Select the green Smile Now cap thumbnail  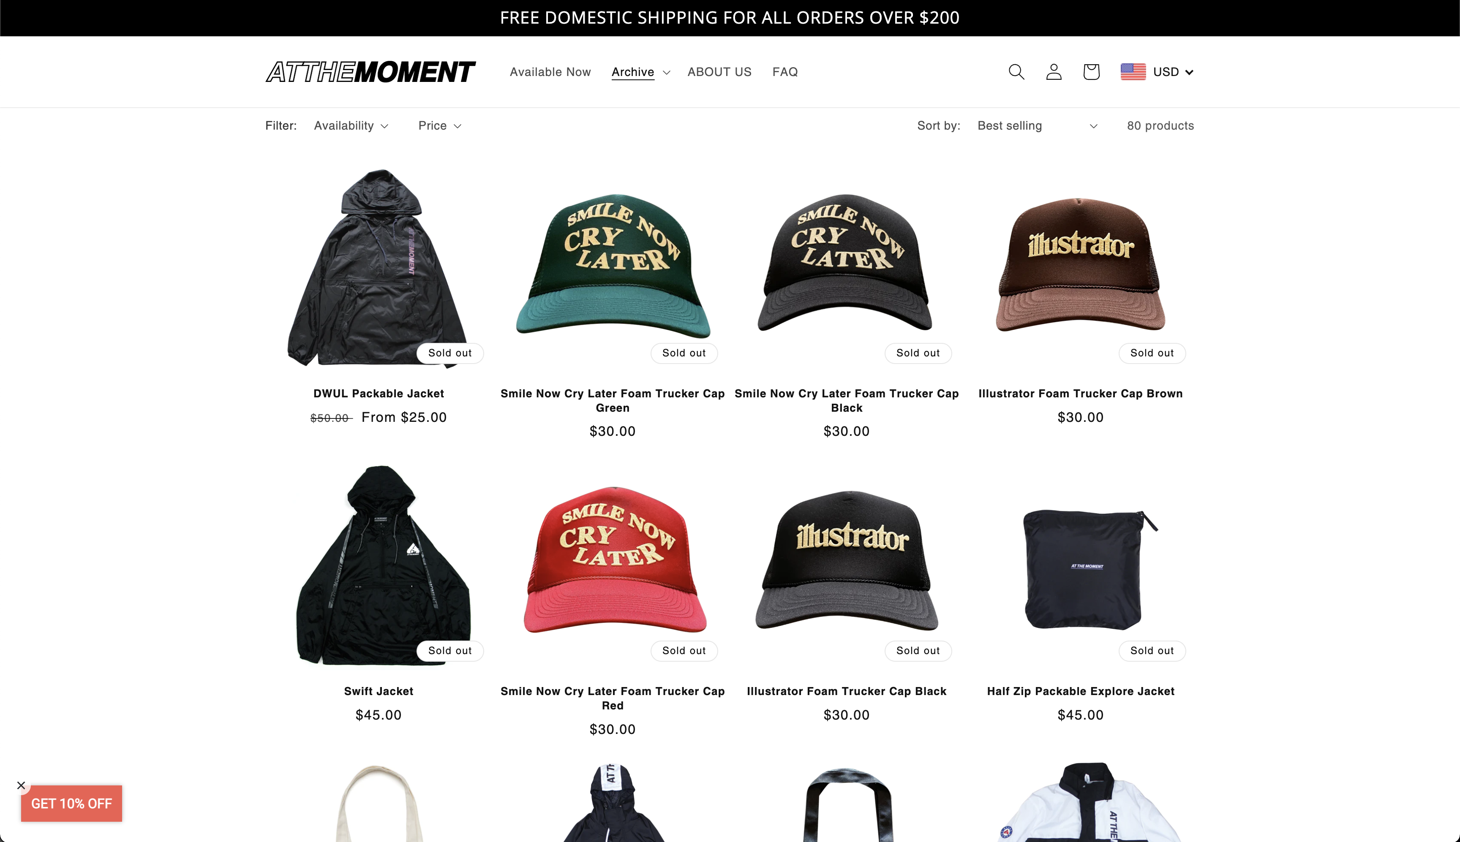pyautogui.click(x=613, y=266)
